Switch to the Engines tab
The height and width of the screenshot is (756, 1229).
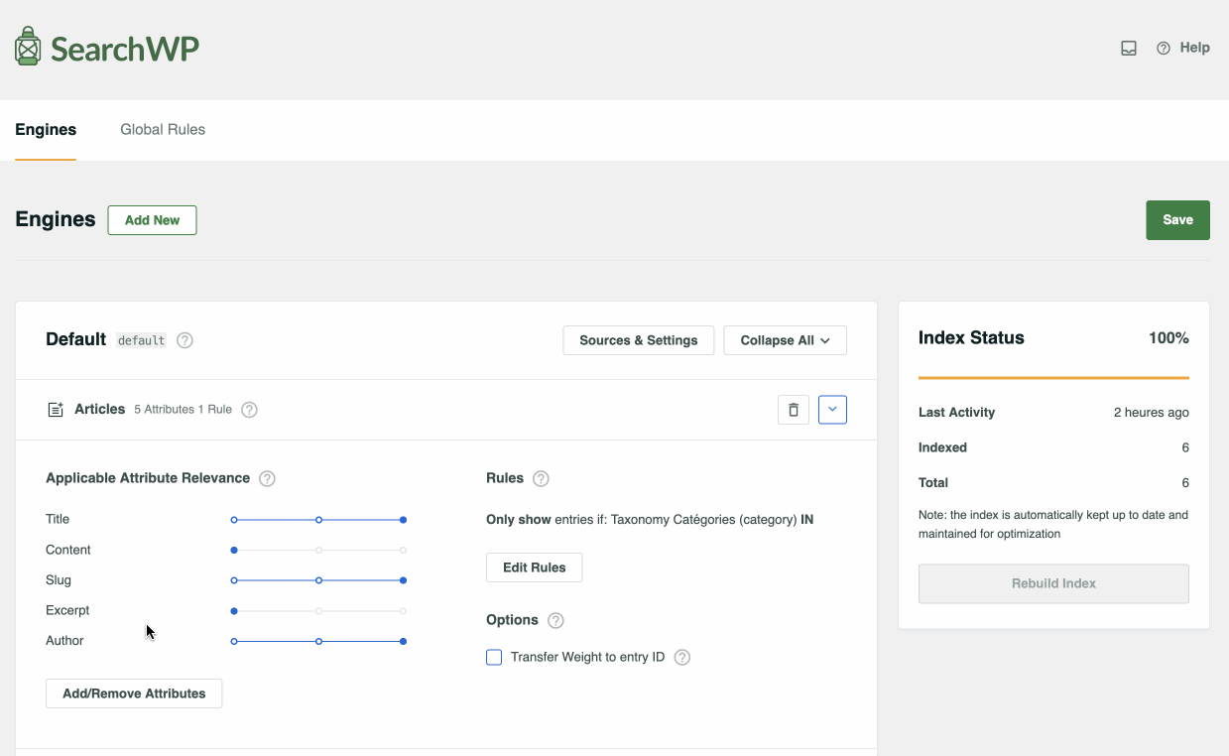[46, 129]
